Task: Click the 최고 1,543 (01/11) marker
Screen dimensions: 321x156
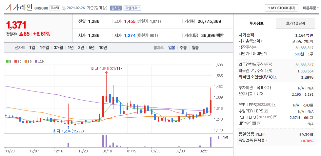Action: [107, 68]
